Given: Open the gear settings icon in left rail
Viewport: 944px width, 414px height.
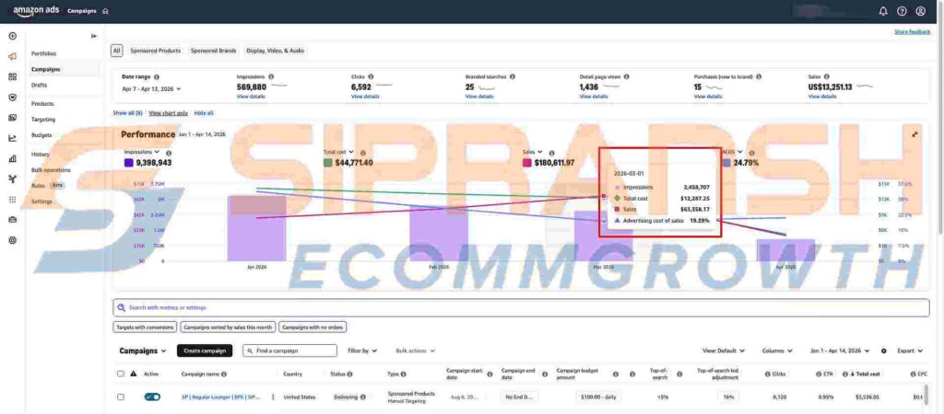Looking at the screenshot, I should point(13,240).
